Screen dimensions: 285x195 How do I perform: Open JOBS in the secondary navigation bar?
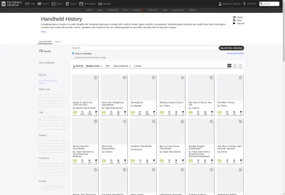(165, 10)
